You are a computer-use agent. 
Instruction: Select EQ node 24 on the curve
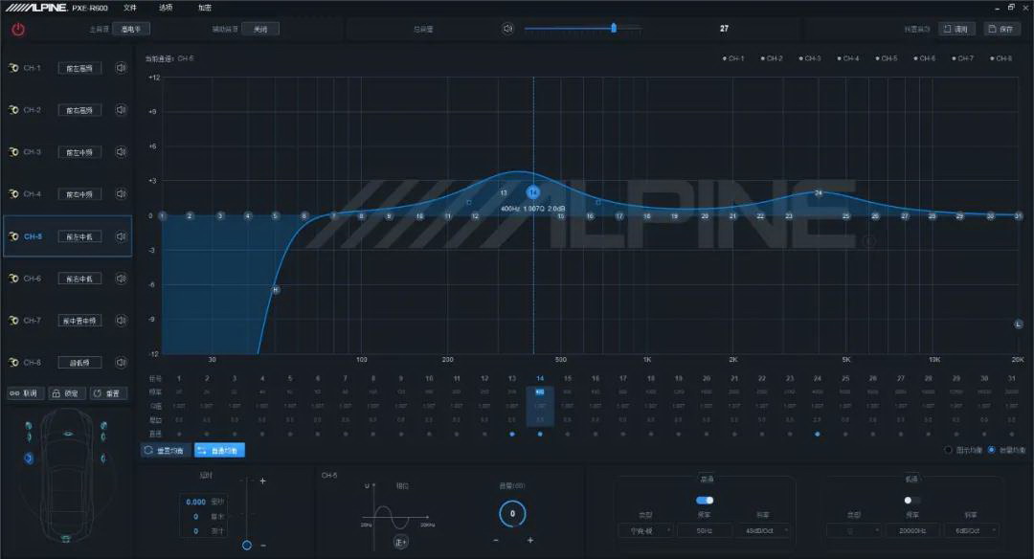tap(818, 192)
